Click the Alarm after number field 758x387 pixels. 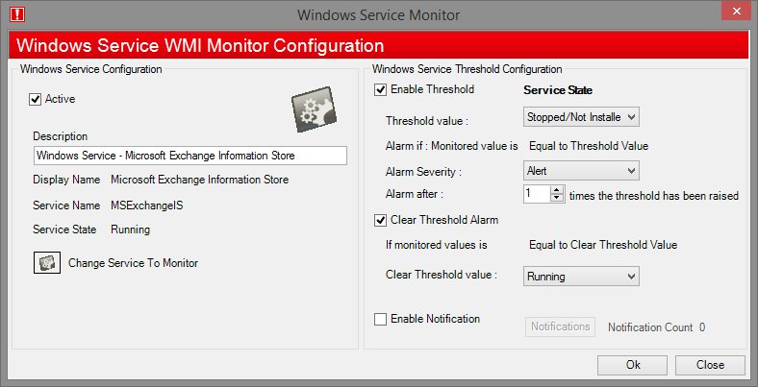537,194
